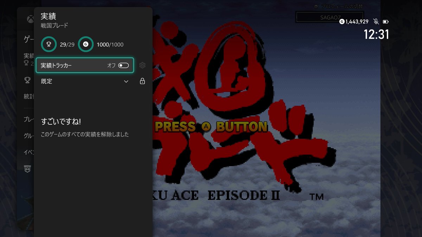This screenshot has width=422, height=237.
Task: Click the badge icon at bottom of left guide
Action: coord(27,168)
